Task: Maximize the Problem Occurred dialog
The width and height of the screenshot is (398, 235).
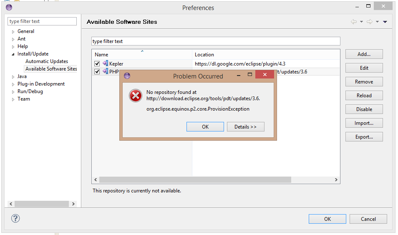Action: [250, 74]
